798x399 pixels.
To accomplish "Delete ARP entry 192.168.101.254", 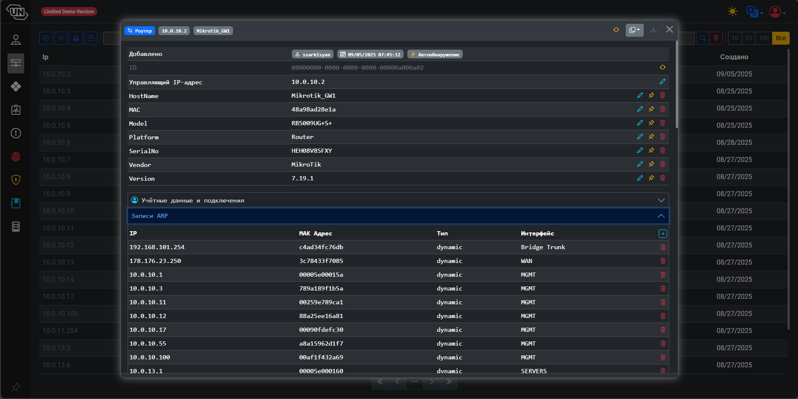I will coord(663,247).
